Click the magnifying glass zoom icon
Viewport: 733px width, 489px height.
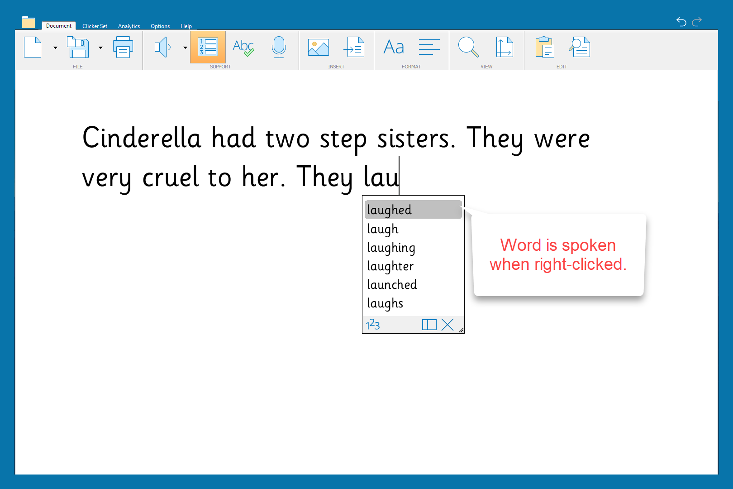pos(468,47)
